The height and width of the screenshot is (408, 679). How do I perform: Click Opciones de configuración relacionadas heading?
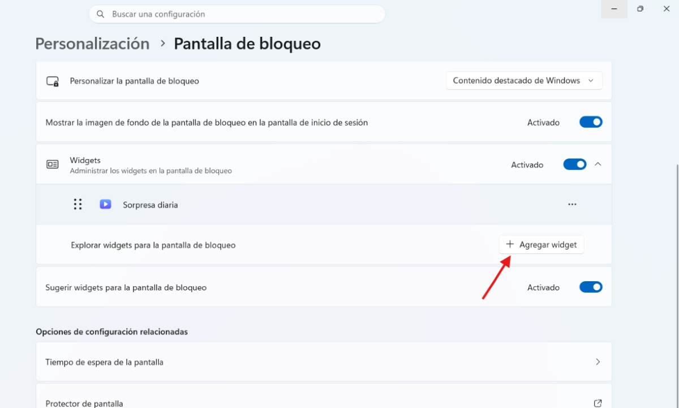pos(111,332)
